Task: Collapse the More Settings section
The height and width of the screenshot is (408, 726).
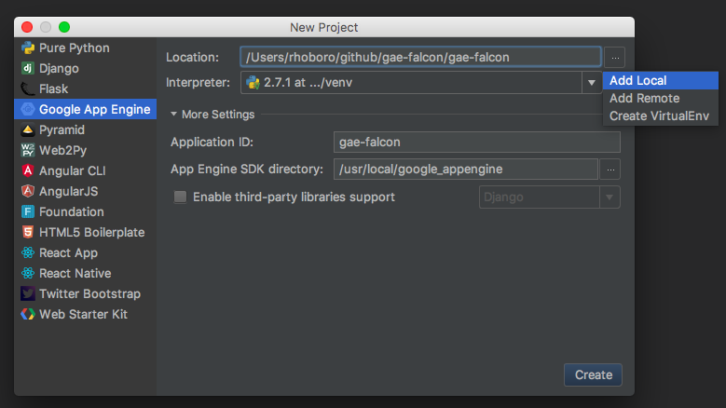Action: click(173, 114)
